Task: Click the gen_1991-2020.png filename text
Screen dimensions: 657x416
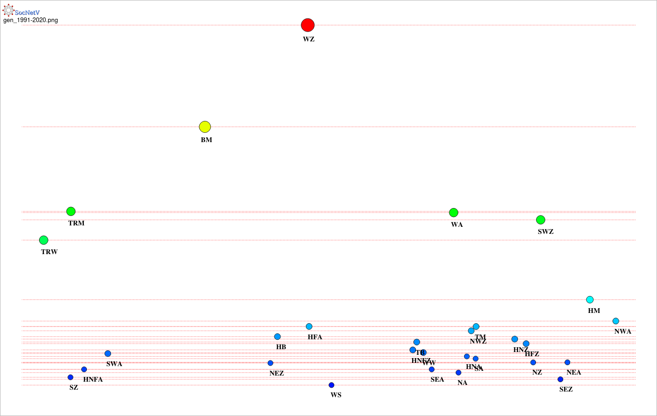Action: click(31, 20)
